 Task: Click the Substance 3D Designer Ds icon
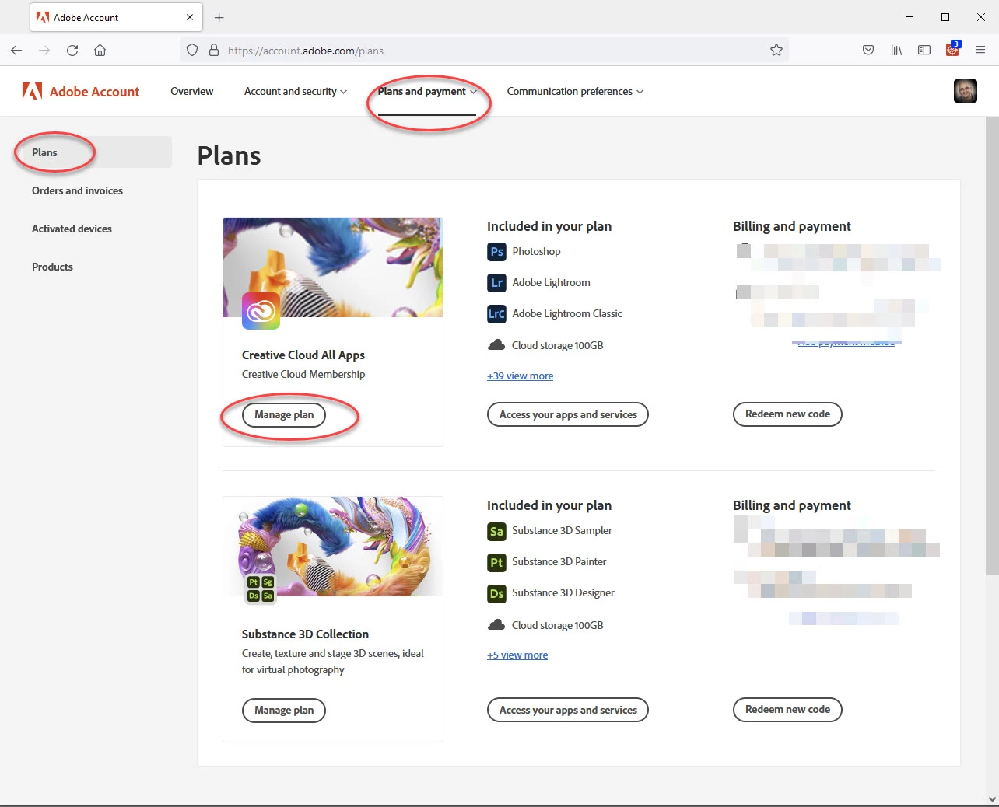tap(496, 593)
